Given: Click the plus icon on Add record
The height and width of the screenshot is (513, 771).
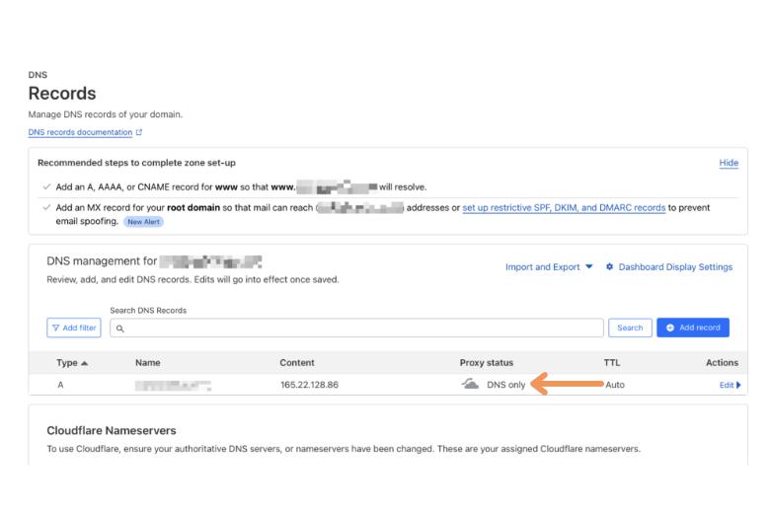Looking at the screenshot, I should pyautogui.click(x=670, y=328).
